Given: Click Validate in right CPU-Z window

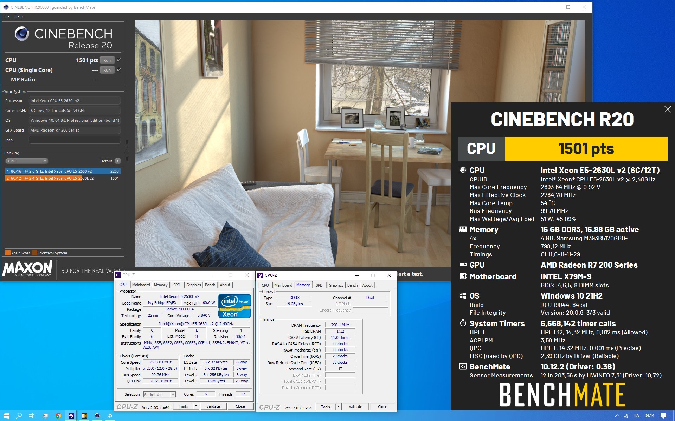Looking at the screenshot, I should 355,407.
